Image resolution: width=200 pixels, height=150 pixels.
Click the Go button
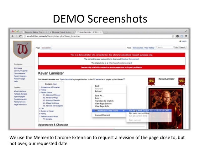(x=176, y=47)
